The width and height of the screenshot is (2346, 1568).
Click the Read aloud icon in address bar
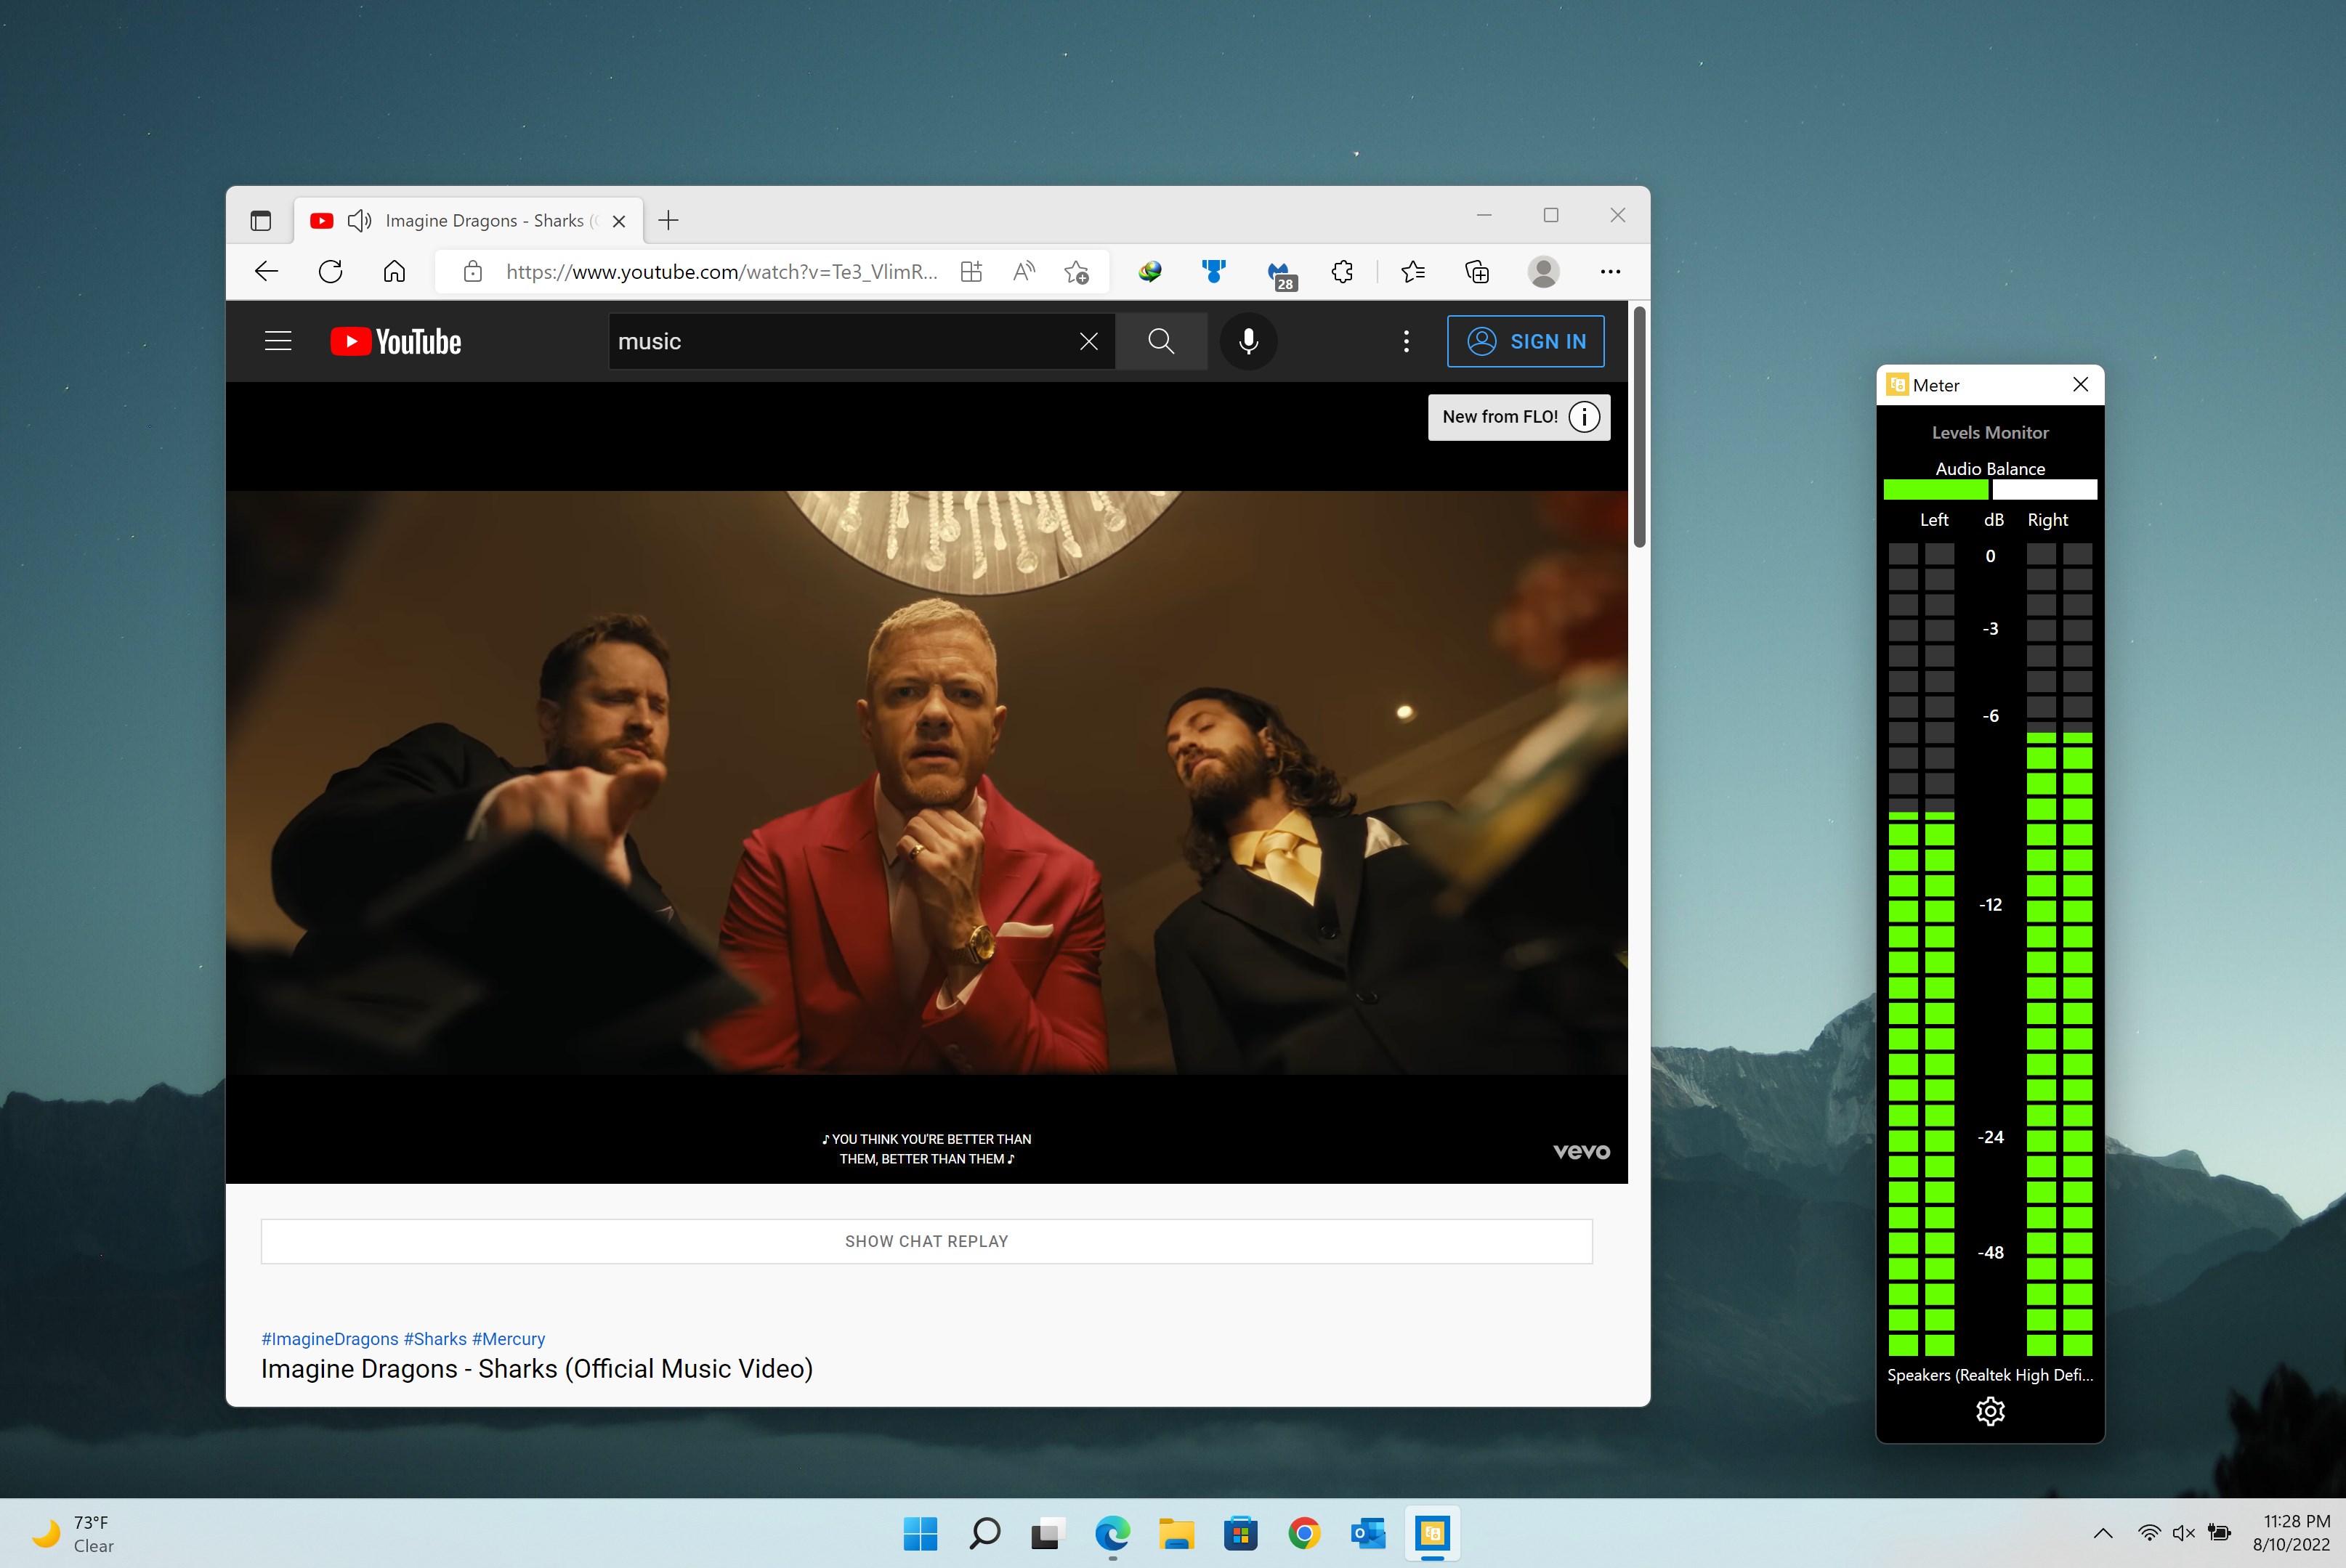1024,271
